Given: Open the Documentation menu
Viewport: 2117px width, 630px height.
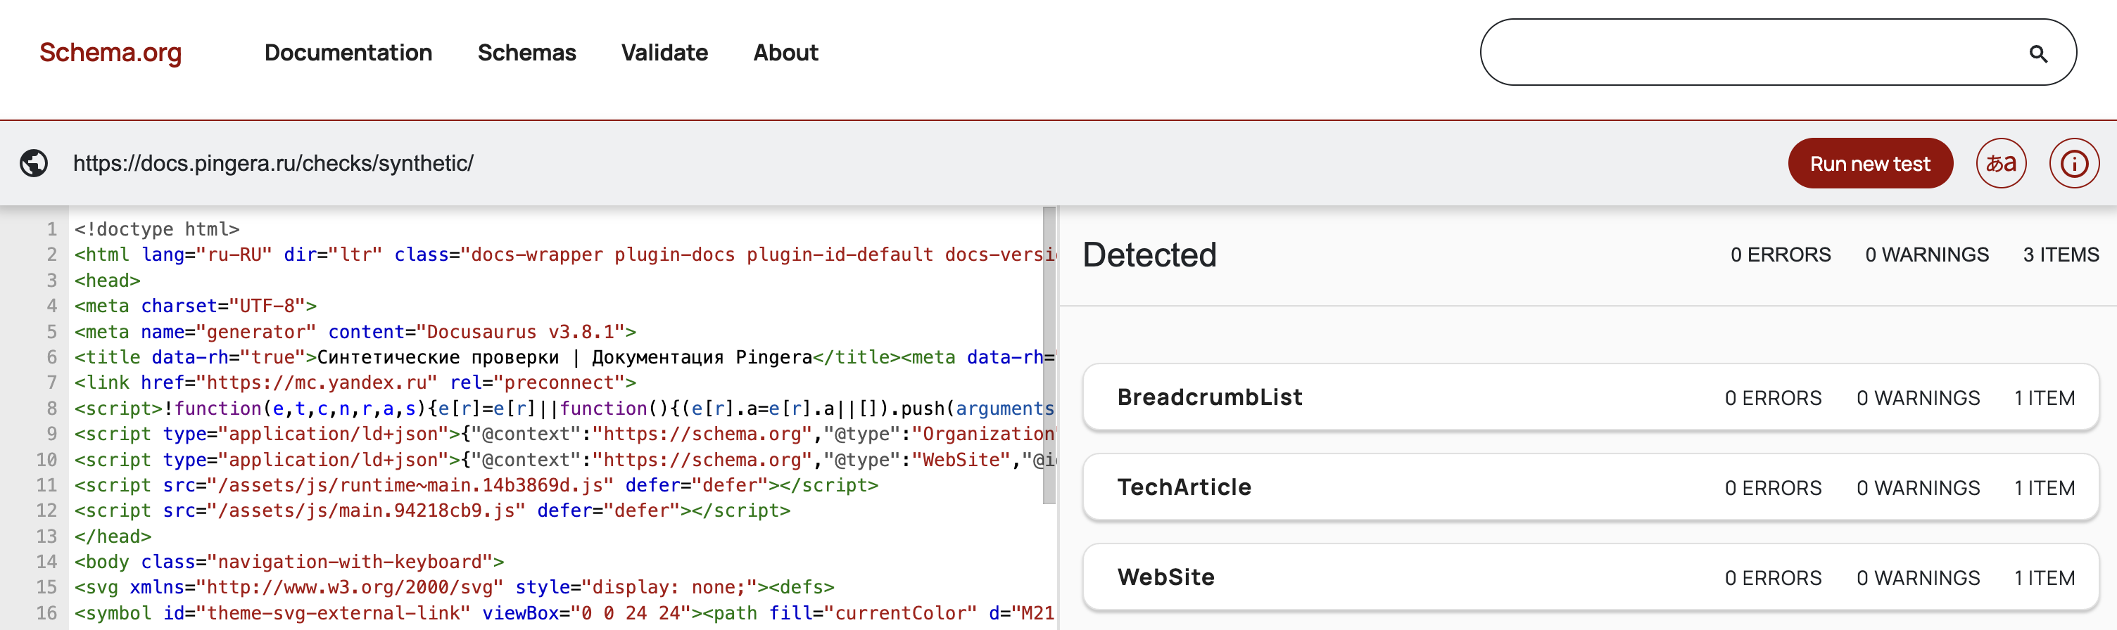Looking at the screenshot, I should [348, 53].
